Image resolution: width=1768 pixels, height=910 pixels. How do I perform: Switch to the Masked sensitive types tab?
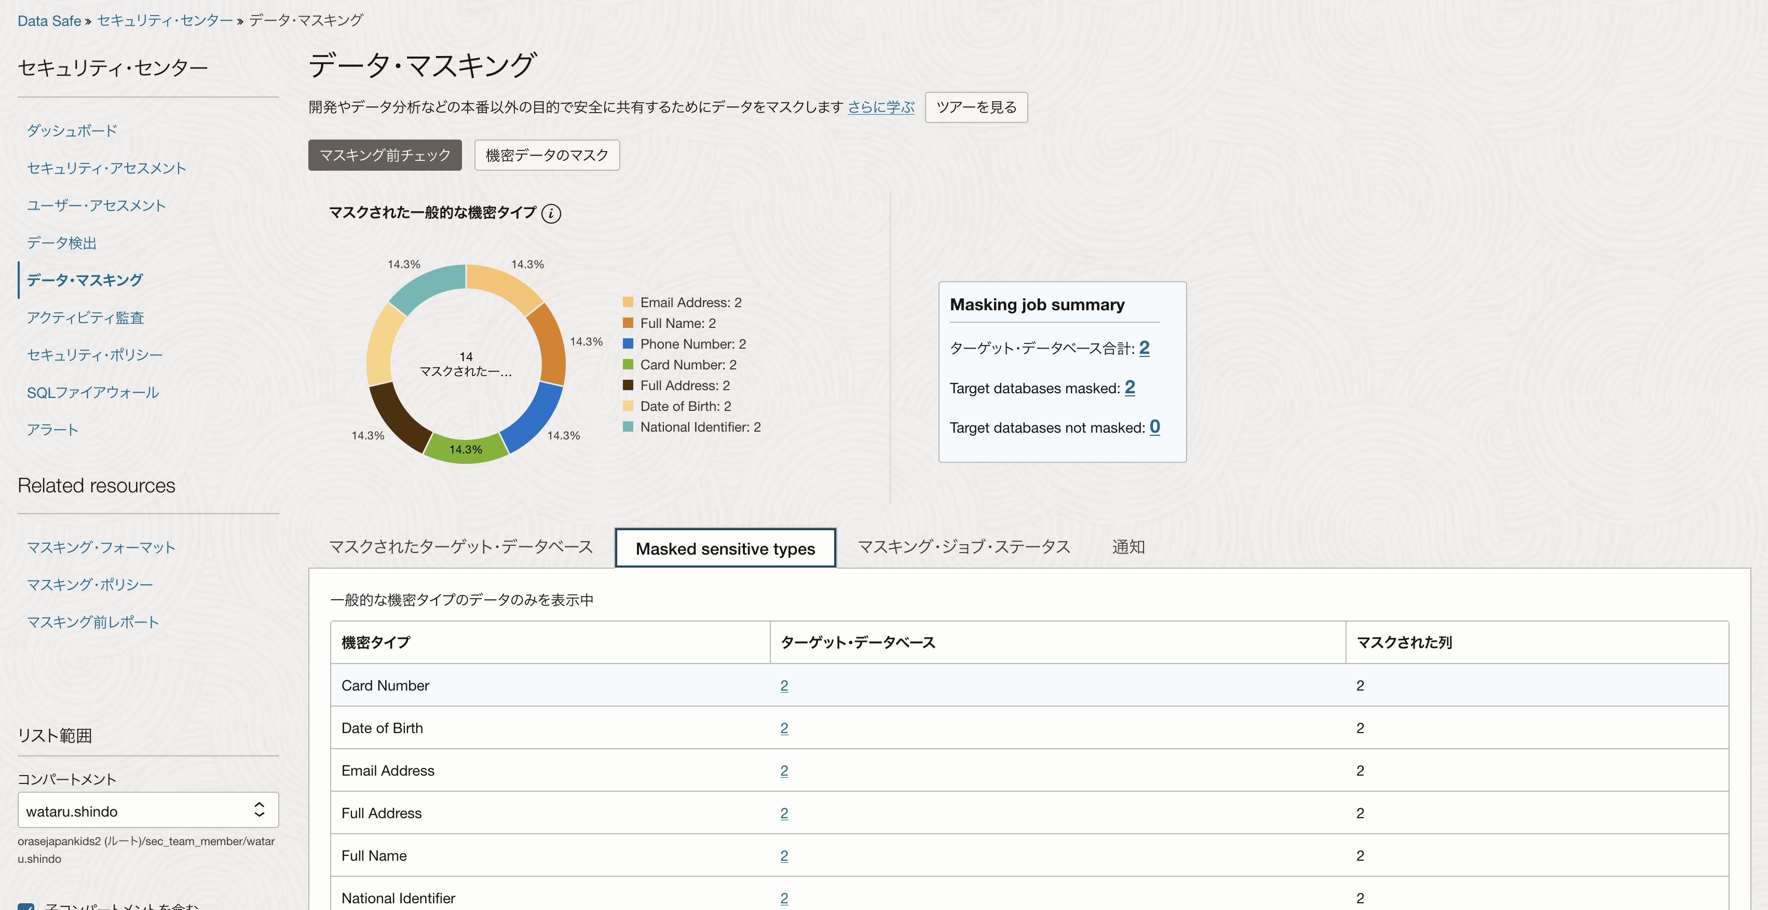725,548
